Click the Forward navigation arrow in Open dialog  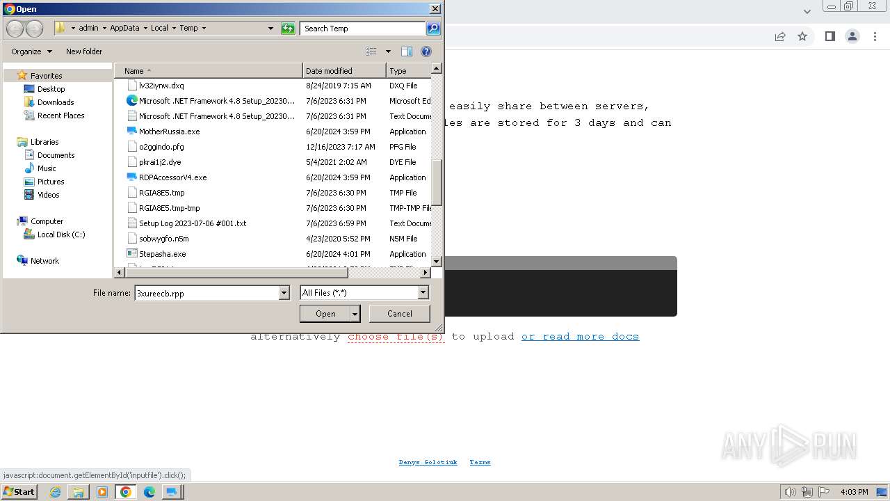pos(34,29)
